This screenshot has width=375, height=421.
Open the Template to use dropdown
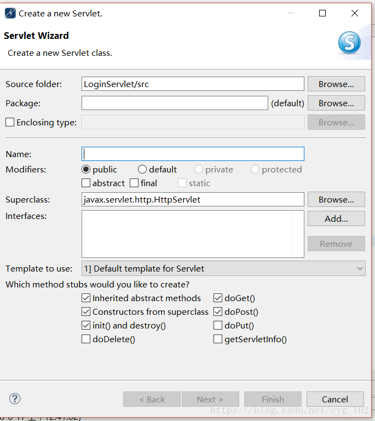coord(223,268)
